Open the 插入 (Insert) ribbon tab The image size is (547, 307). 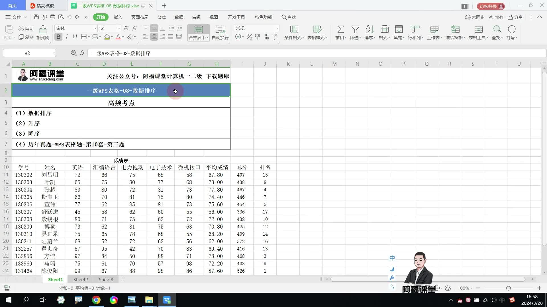click(118, 17)
